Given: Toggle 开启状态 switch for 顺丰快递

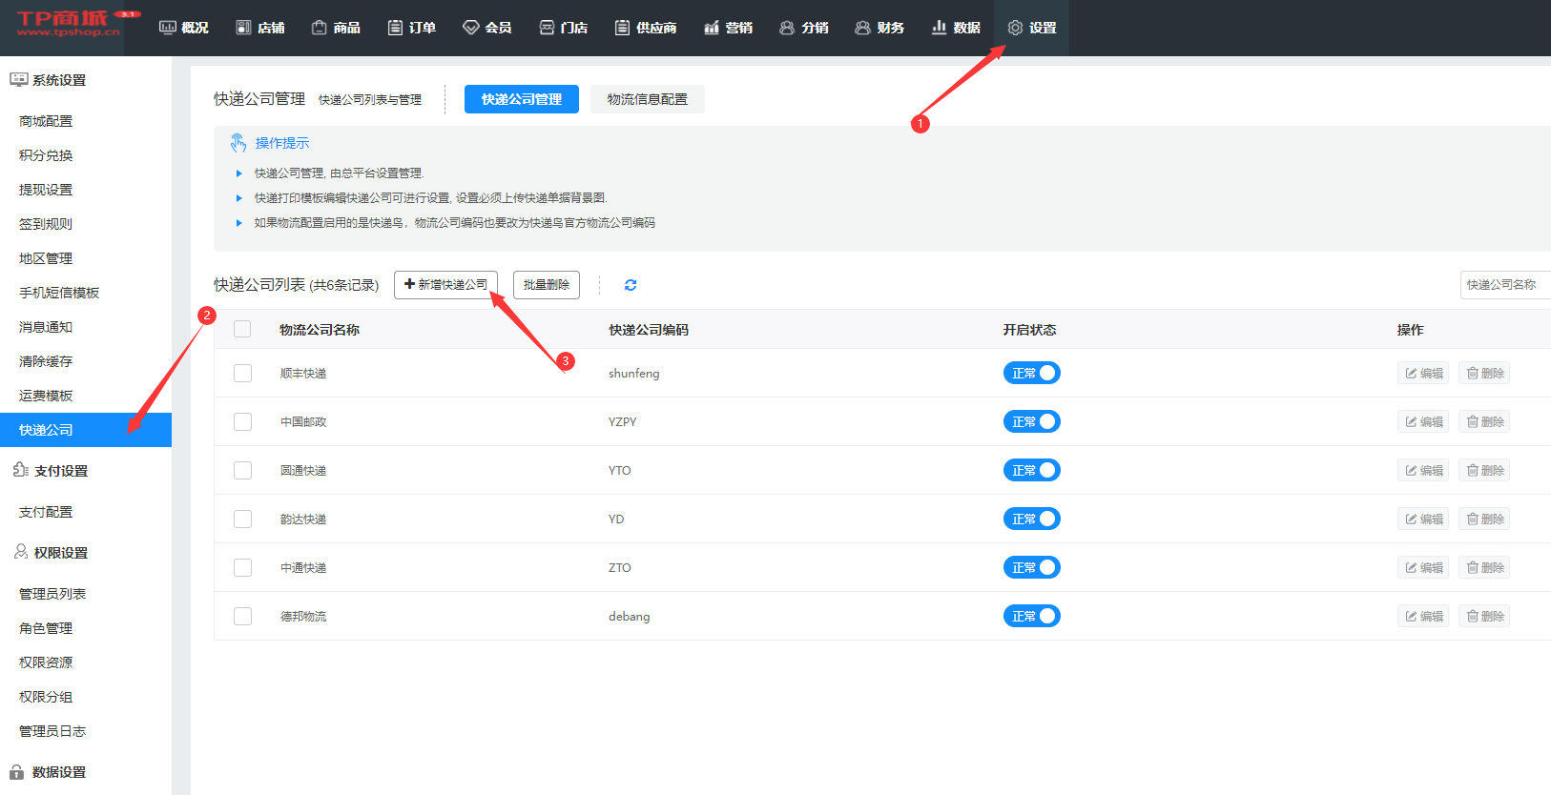Looking at the screenshot, I should [x=1031, y=374].
